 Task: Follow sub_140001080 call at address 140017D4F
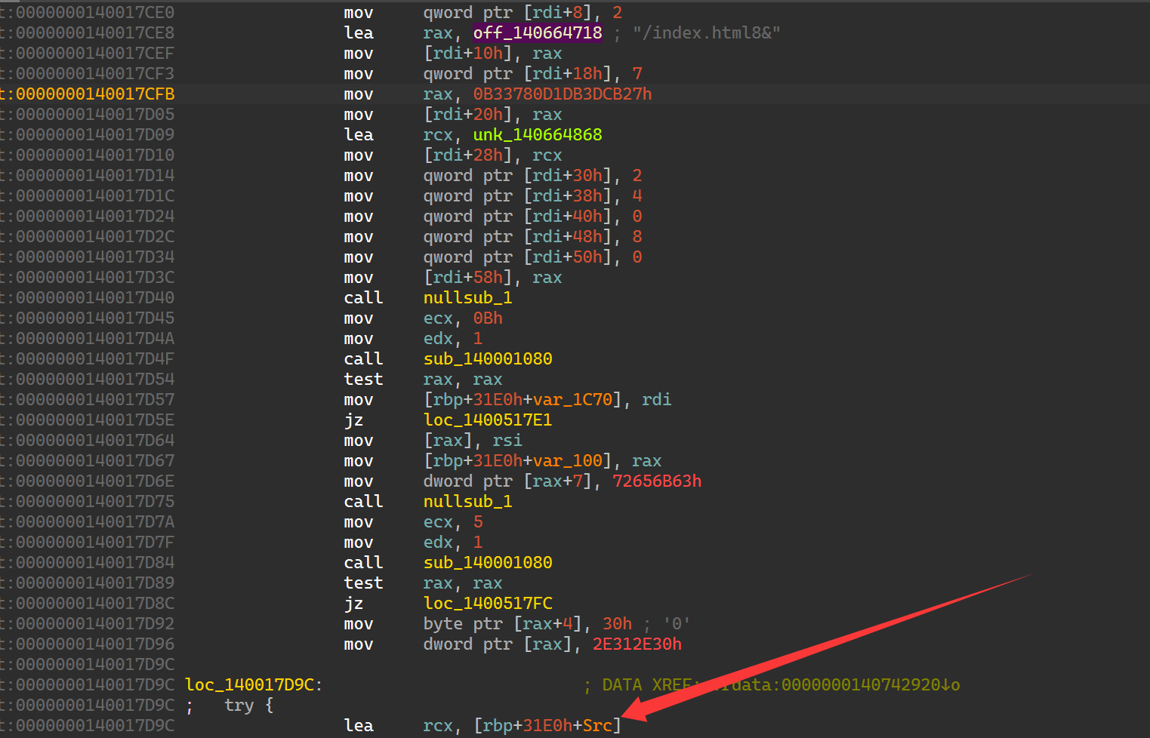[x=487, y=359]
